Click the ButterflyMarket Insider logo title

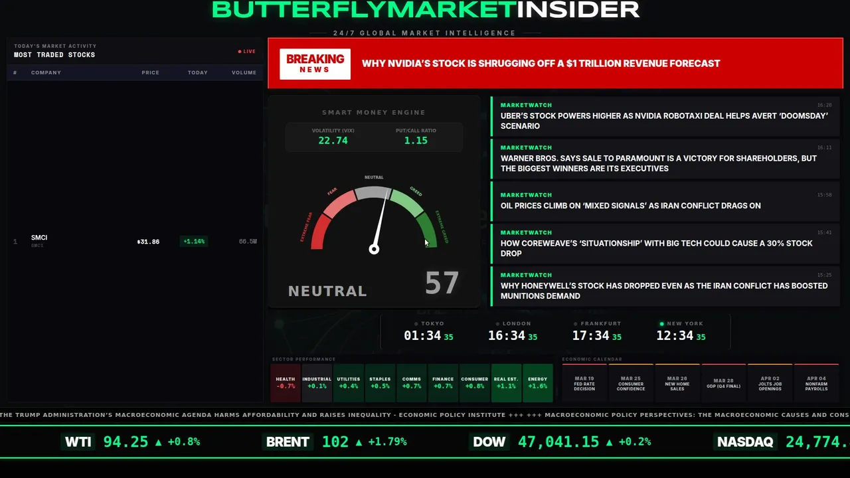point(425,9)
